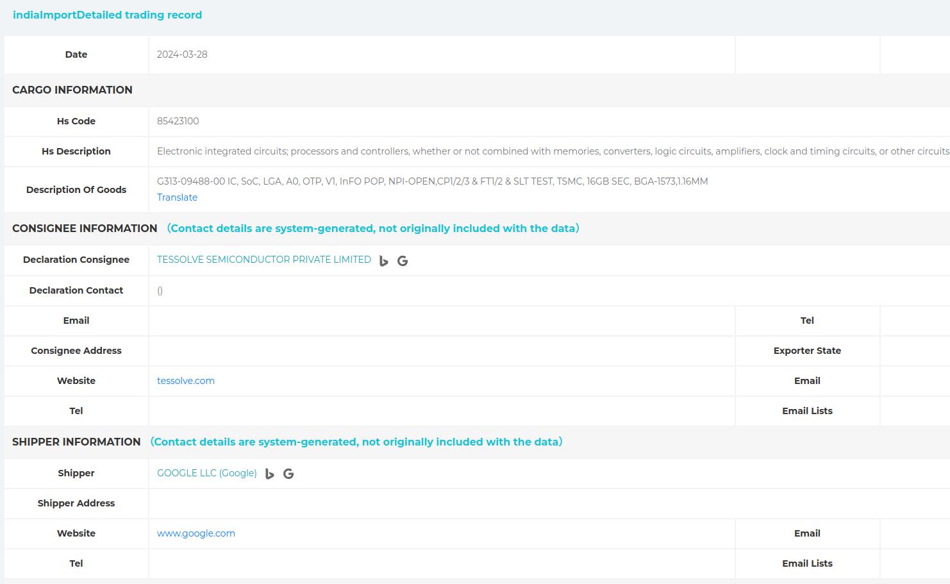Click Email Lists label in shipper section

coord(807,563)
